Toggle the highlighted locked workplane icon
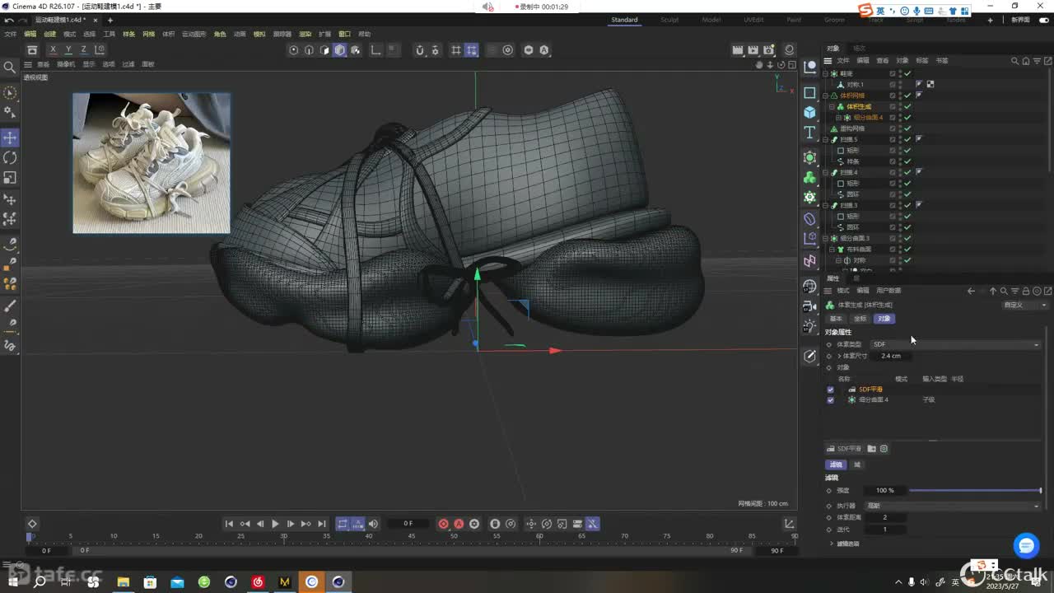The width and height of the screenshot is (1054, 593). [471, 50]
